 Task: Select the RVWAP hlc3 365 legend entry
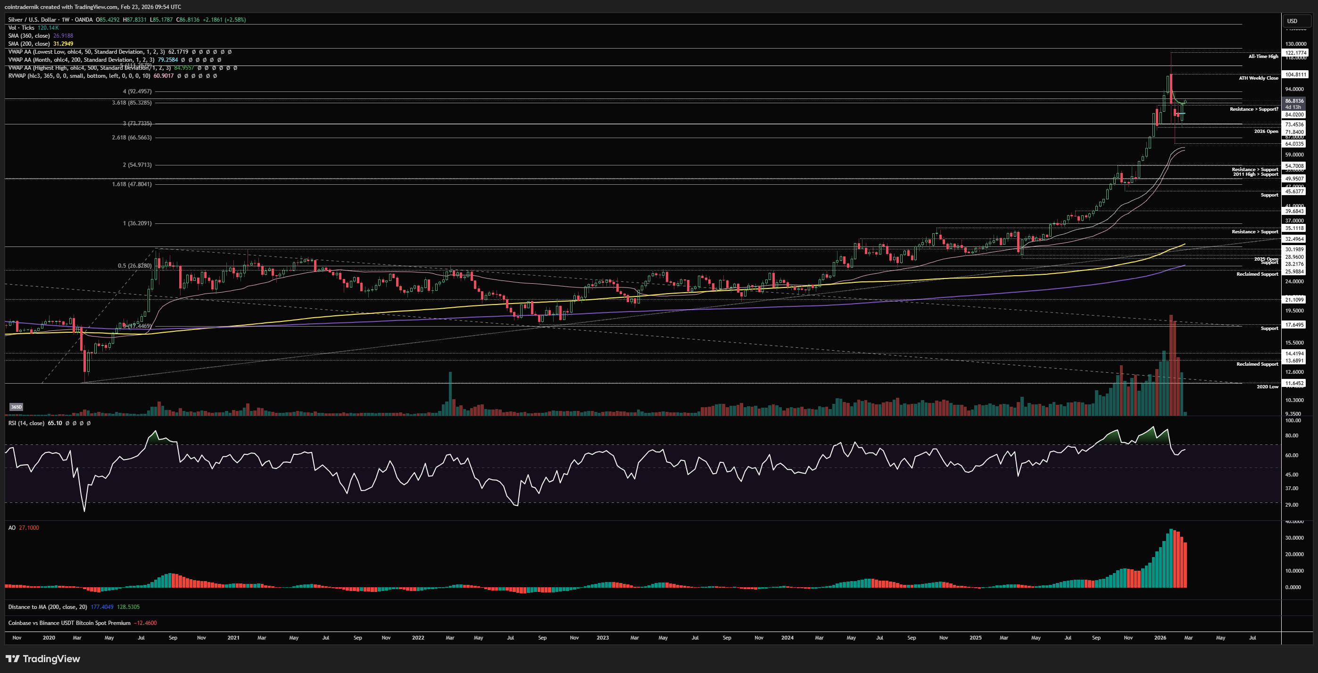click(x=79, y=76)
